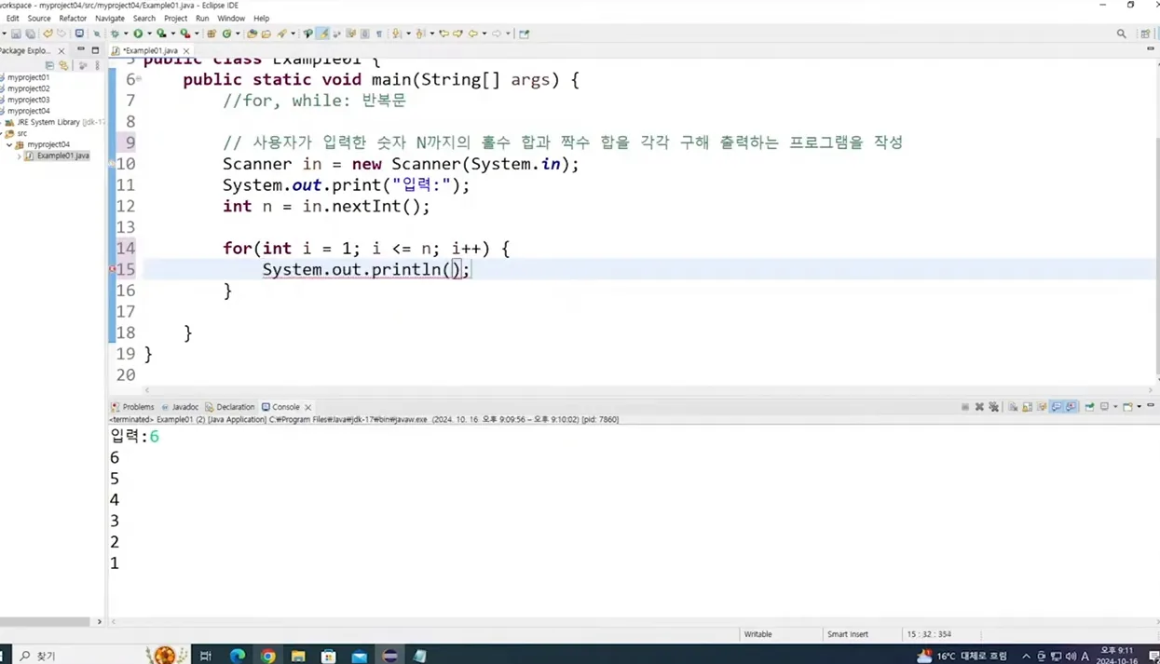The image size is (1160, 664).
Task: Toggle Show Console on Standard Out
Action: click(1057, 407)
